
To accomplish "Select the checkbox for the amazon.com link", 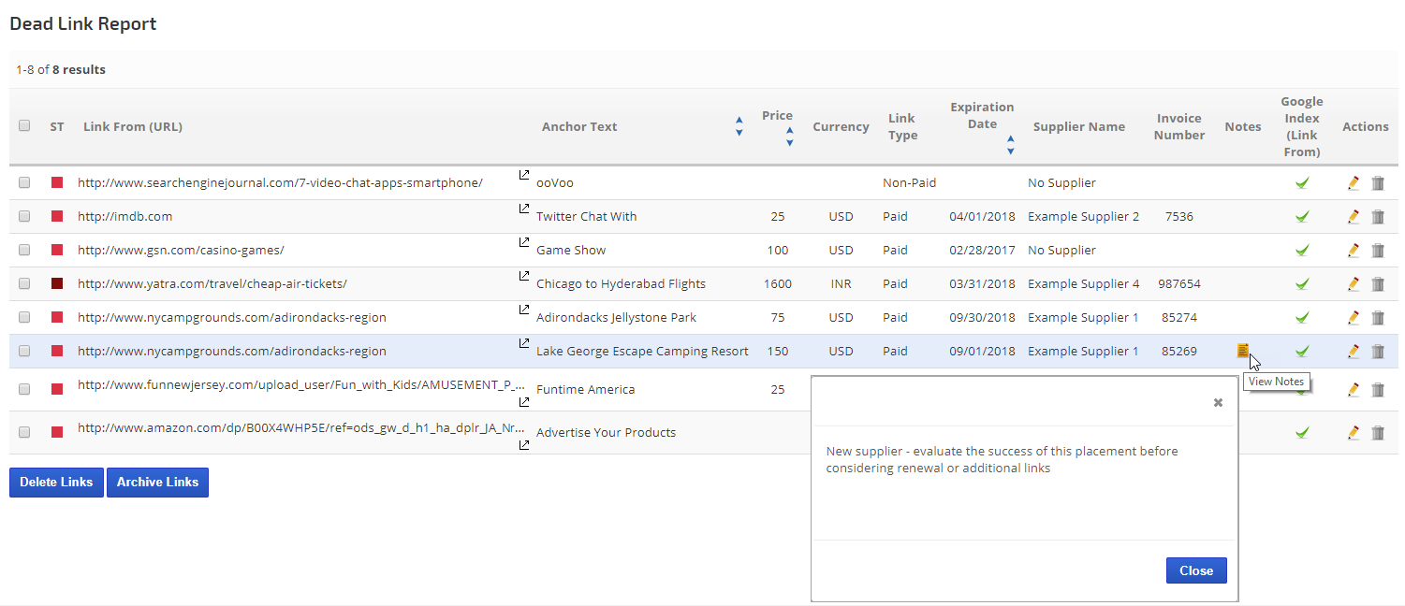I will [x=24, y=433].
